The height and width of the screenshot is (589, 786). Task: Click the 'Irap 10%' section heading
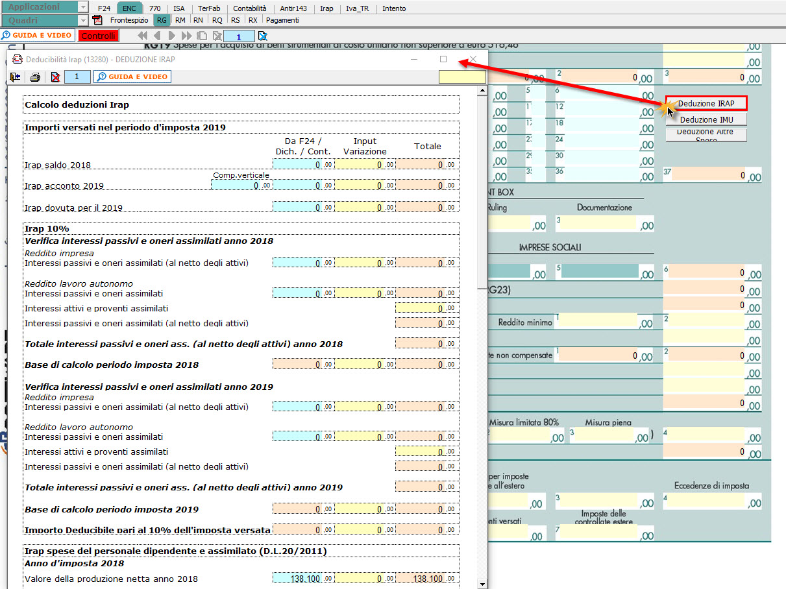click(x=47, y=228)
